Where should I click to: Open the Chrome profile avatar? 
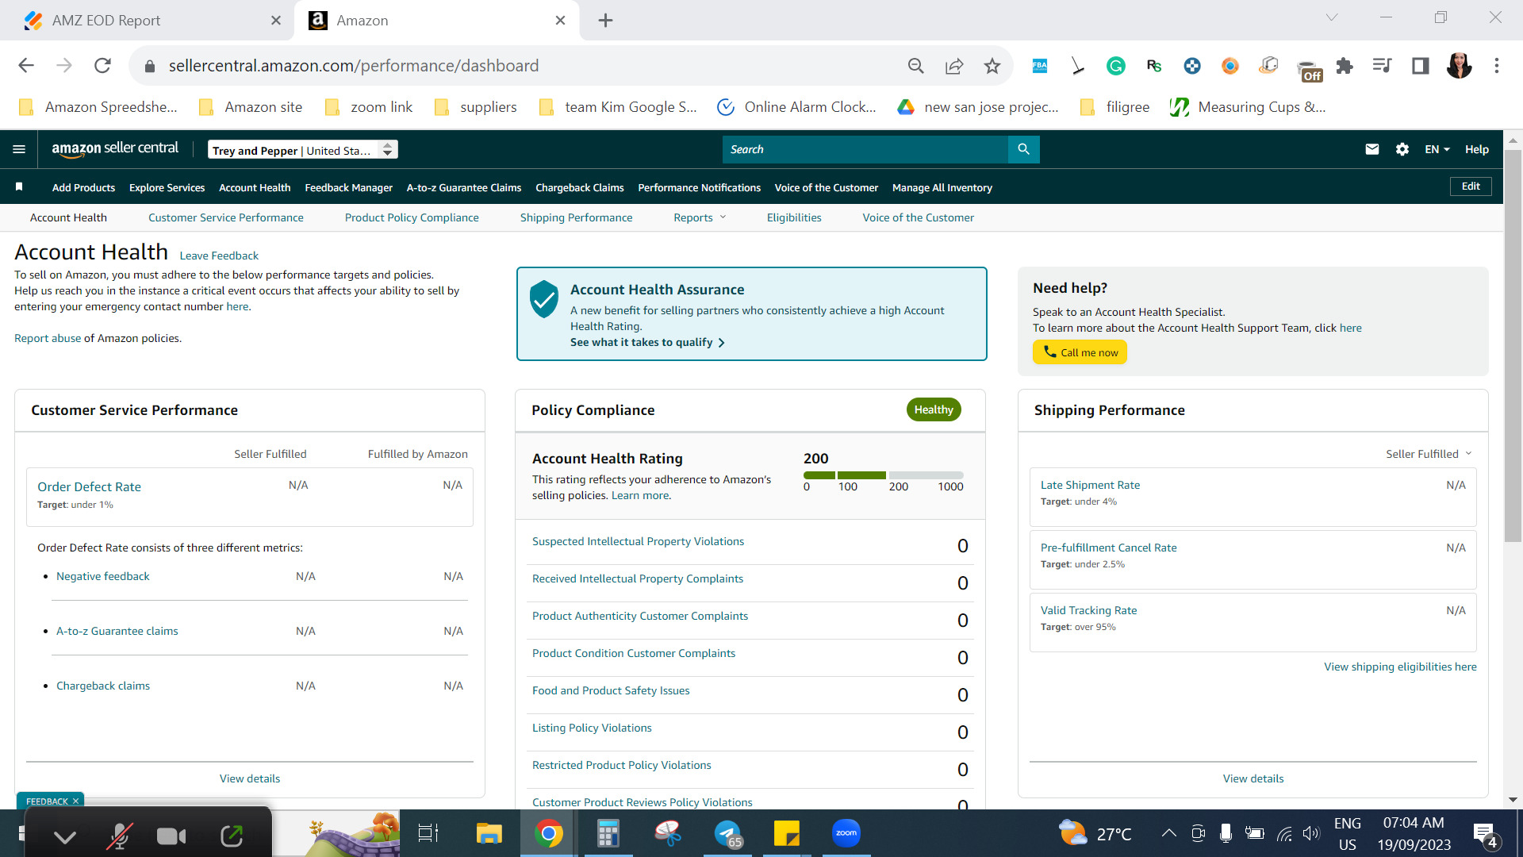pyautogui.click(x=1459, y=66)
